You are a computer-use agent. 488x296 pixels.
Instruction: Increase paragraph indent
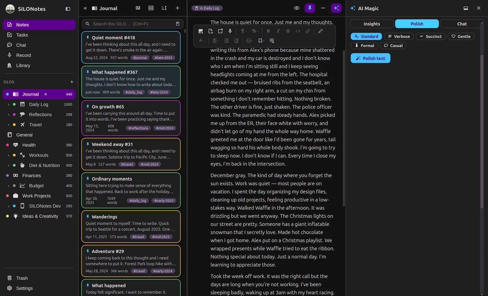236,41
